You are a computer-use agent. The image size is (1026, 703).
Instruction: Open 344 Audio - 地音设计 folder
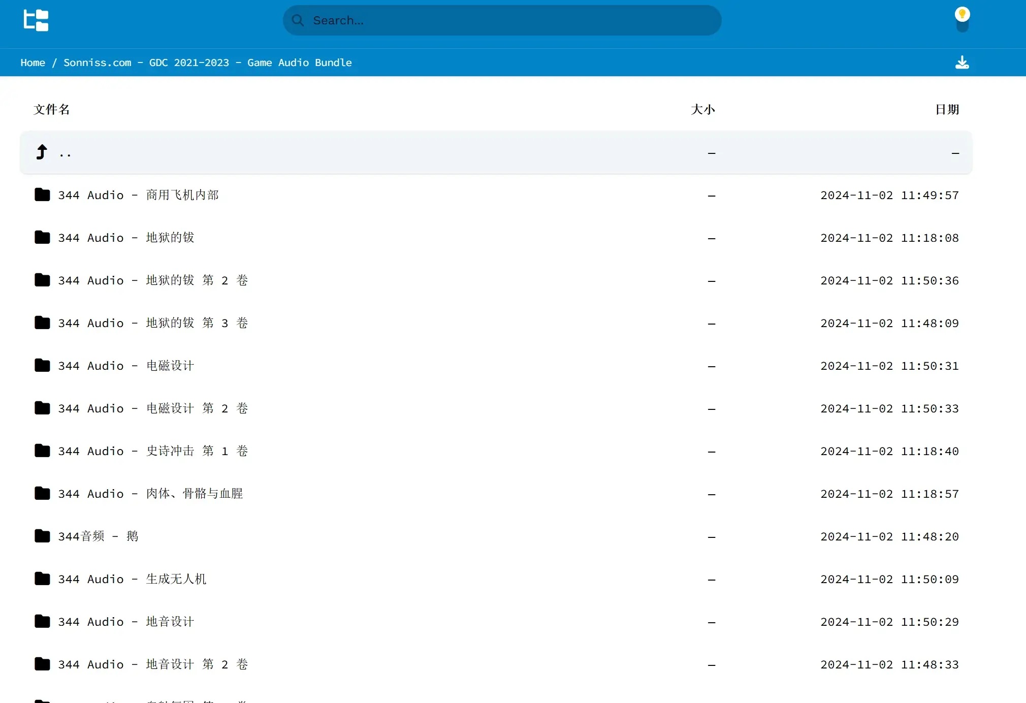(x=126, y=622)
